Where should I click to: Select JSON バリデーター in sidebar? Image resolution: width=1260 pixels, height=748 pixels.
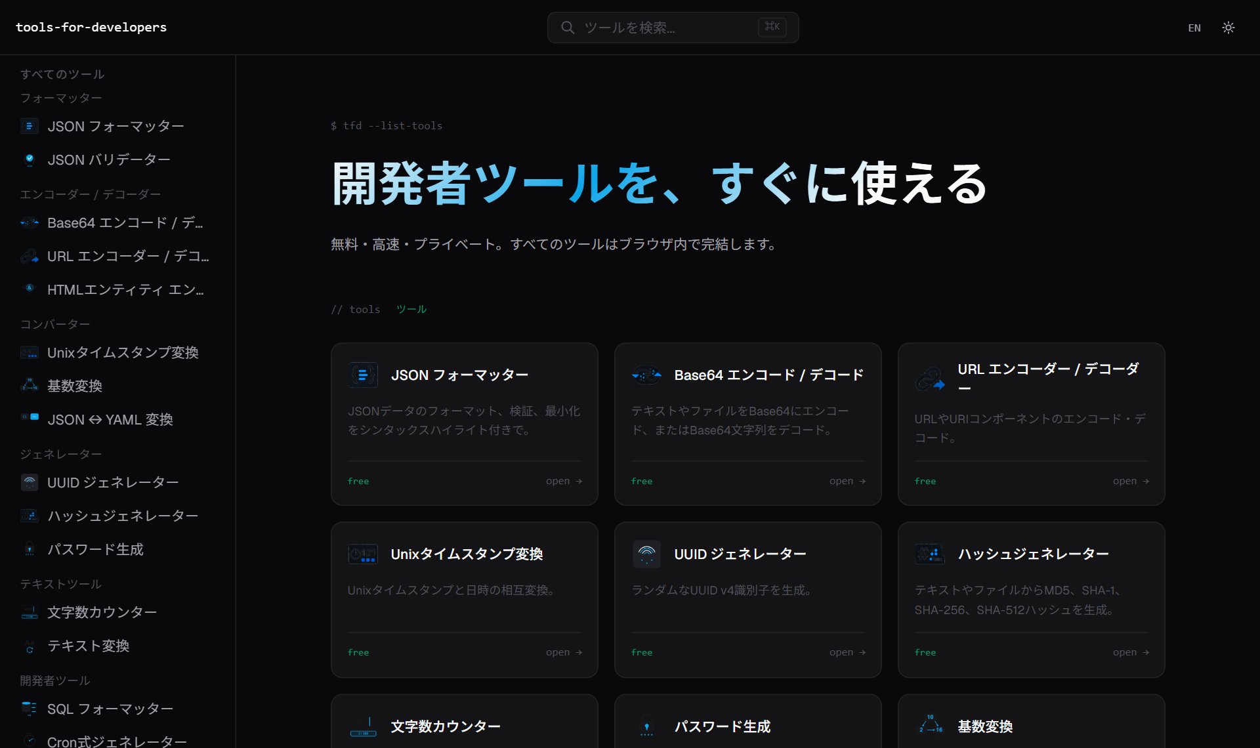click(x=109, y=159)
